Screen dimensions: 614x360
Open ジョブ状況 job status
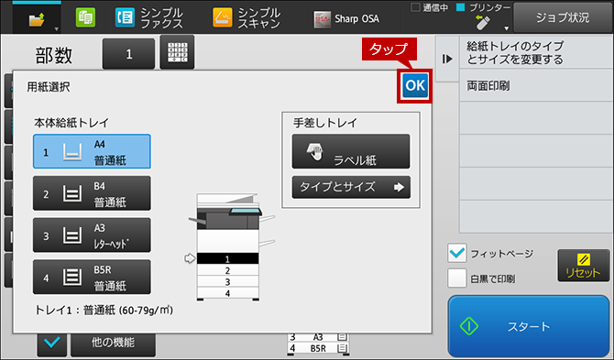tap(563, 17)
